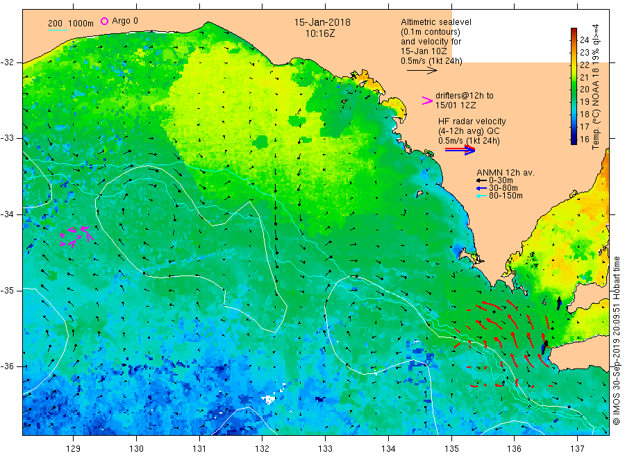Click the magenta Argo 0 circle marker
This screenshot has height=458, width=625.
[104, 21]
